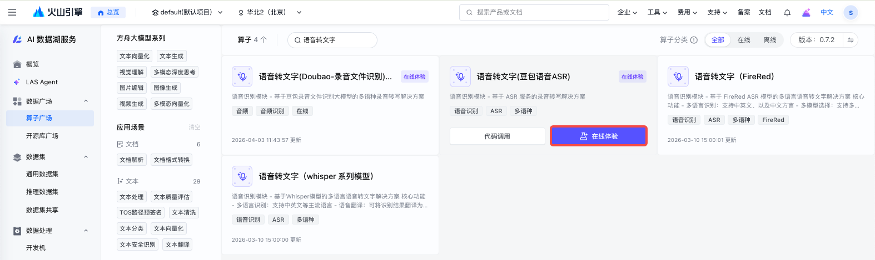The height and width of the screenshot is (260, 875).
Task: Select 算子广场 in the sidebar
Action: pyautogui.click(x=50, y=118)
